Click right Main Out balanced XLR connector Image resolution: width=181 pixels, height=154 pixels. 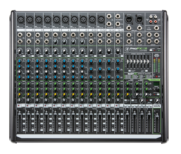[139, 19]
